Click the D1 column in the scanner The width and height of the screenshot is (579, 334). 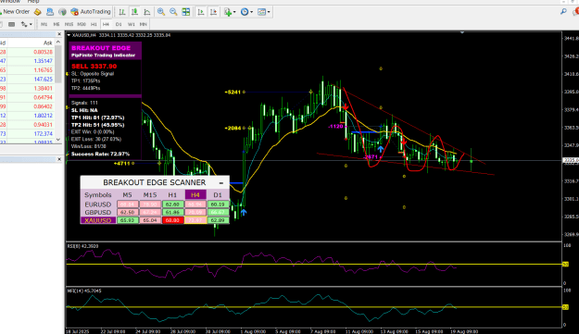(218, 195)
